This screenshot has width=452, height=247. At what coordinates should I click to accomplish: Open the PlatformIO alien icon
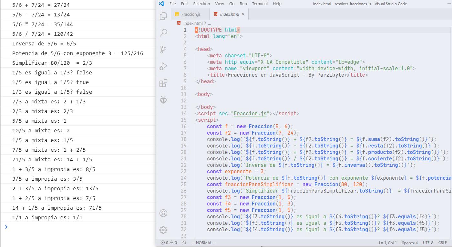163,100
